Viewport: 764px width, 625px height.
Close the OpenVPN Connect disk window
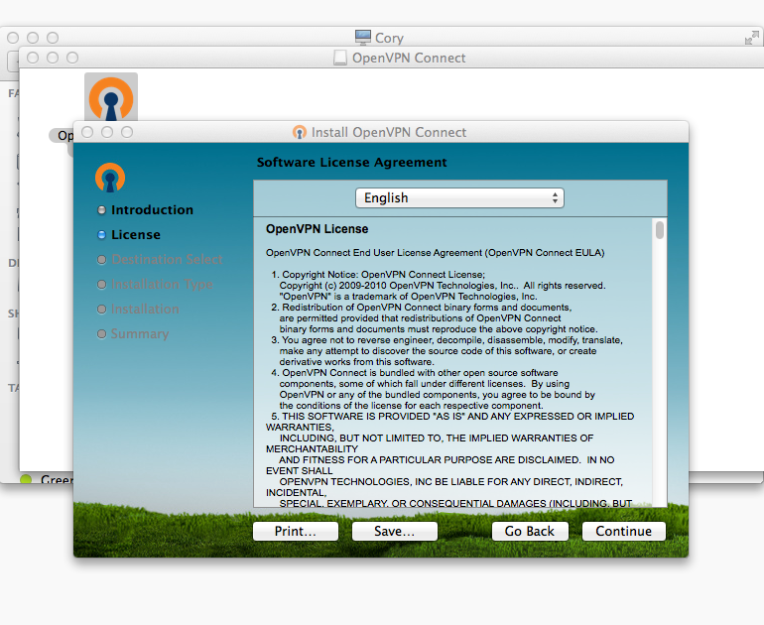click(33, 58)
